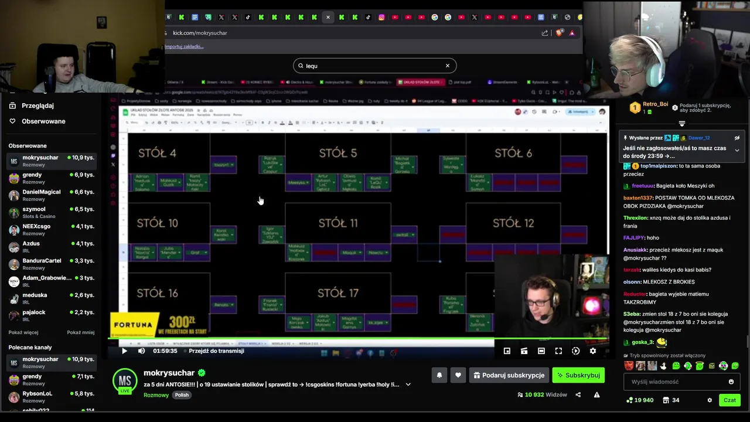Open Adam_Grabowie… channel in sidebar
The height and width of the screenshot is (422, 750).
pos(52,281)
